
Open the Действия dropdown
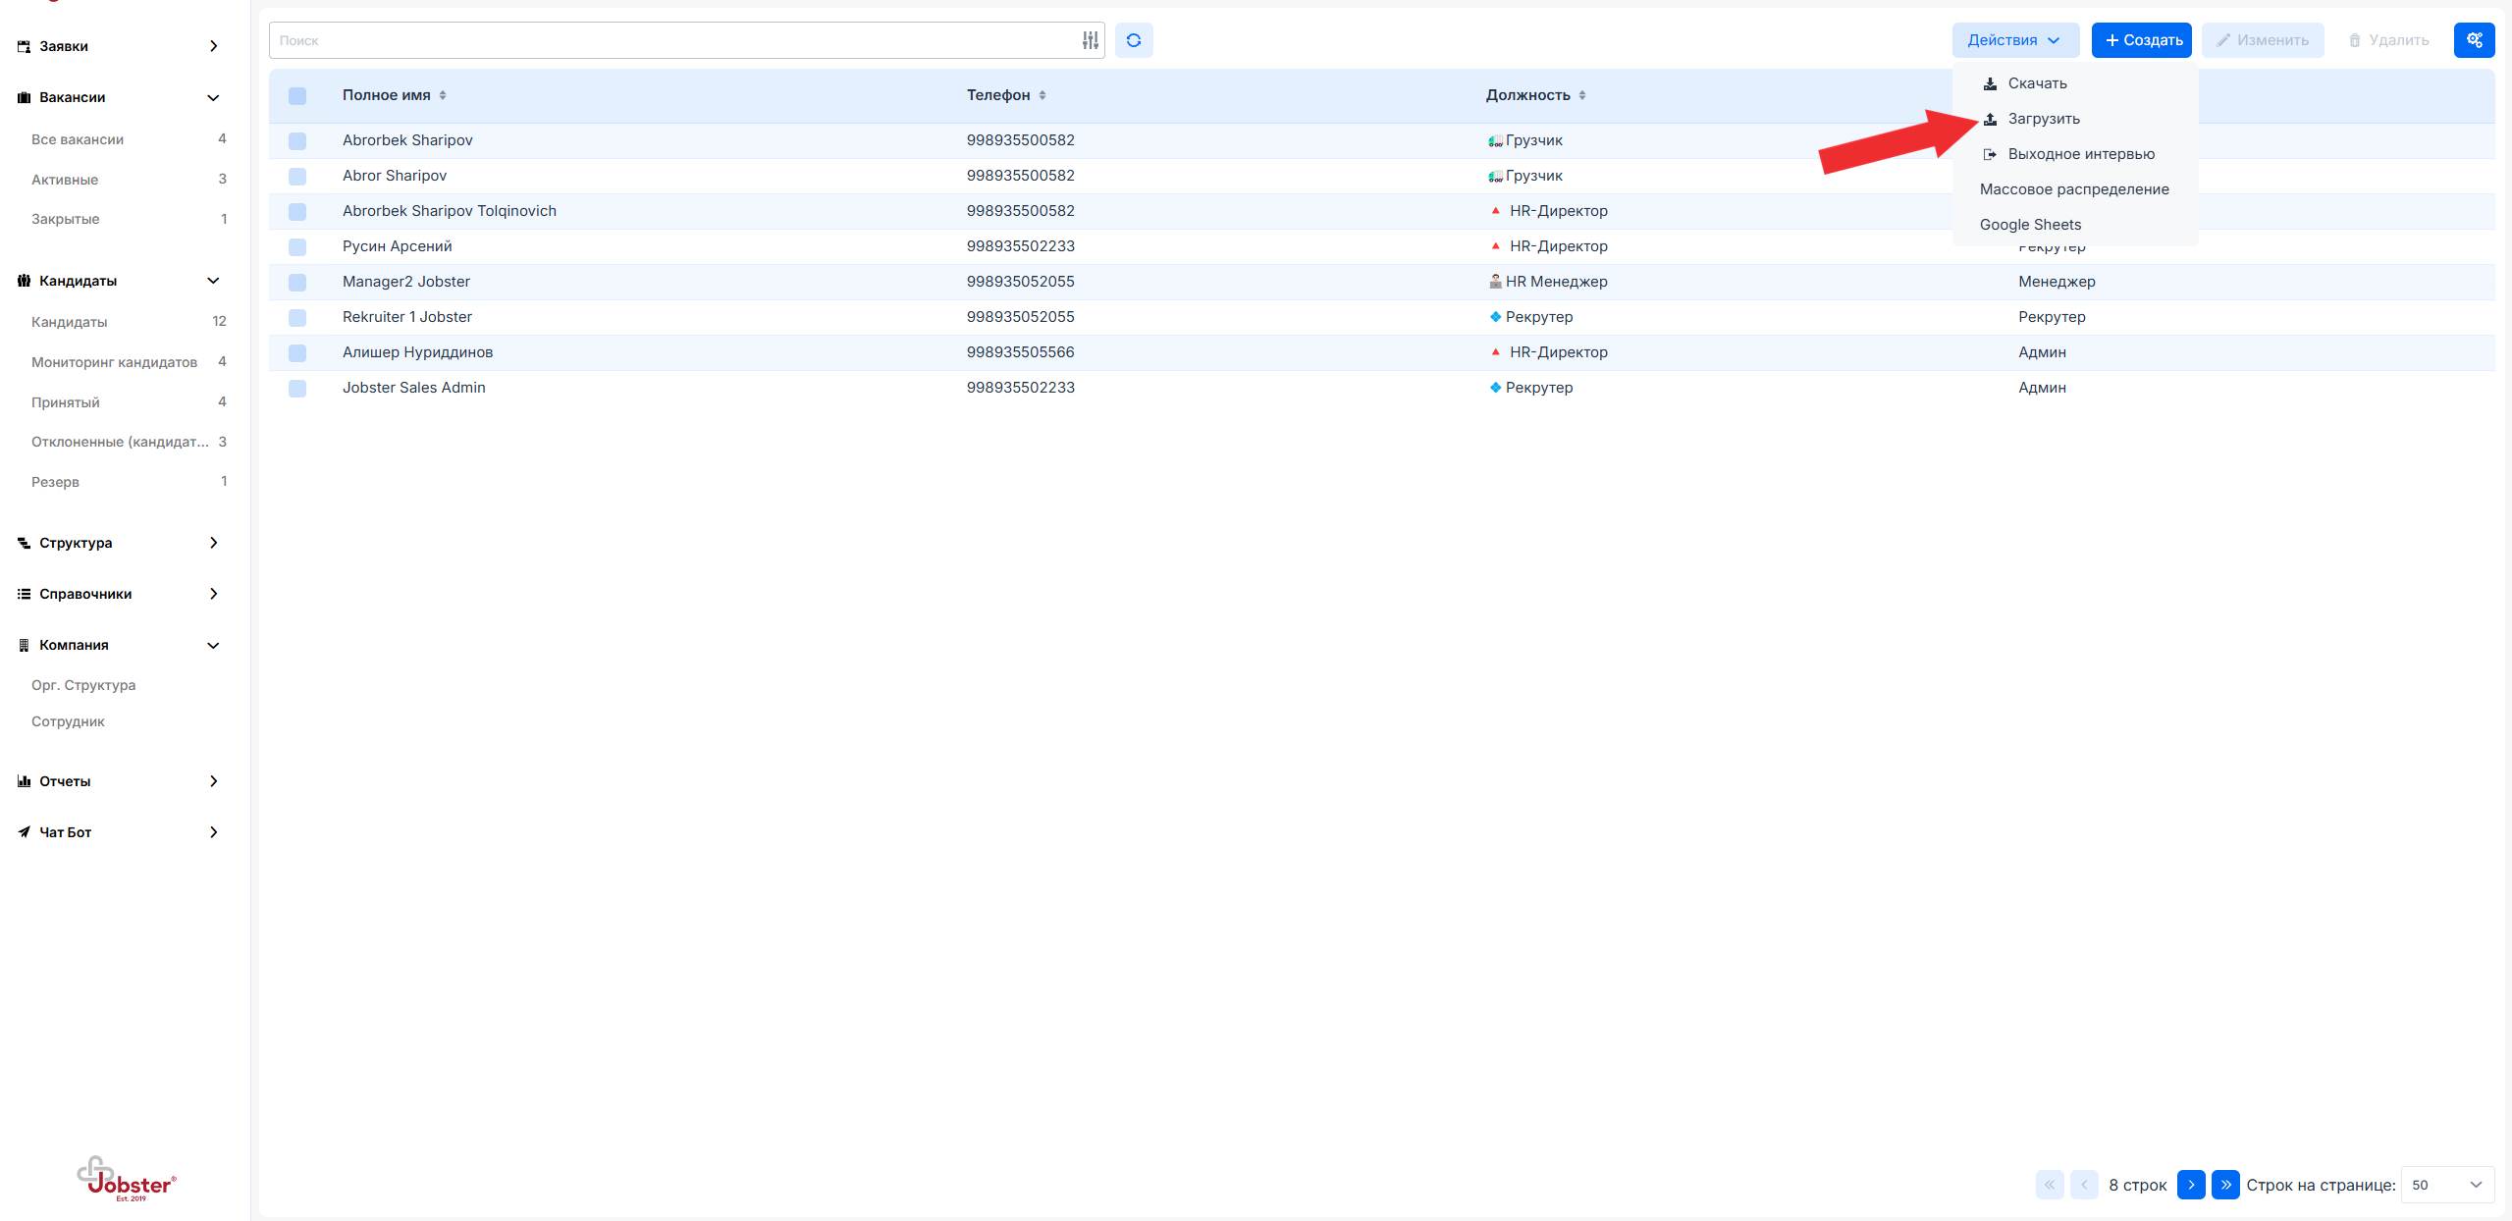2014,40
